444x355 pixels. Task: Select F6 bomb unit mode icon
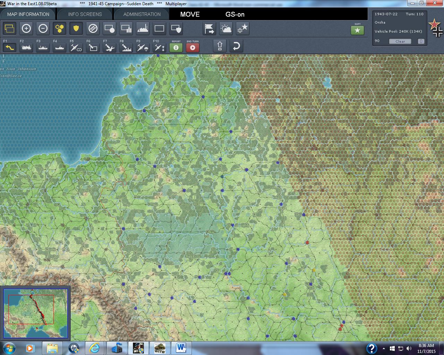[x=93, y=47]
